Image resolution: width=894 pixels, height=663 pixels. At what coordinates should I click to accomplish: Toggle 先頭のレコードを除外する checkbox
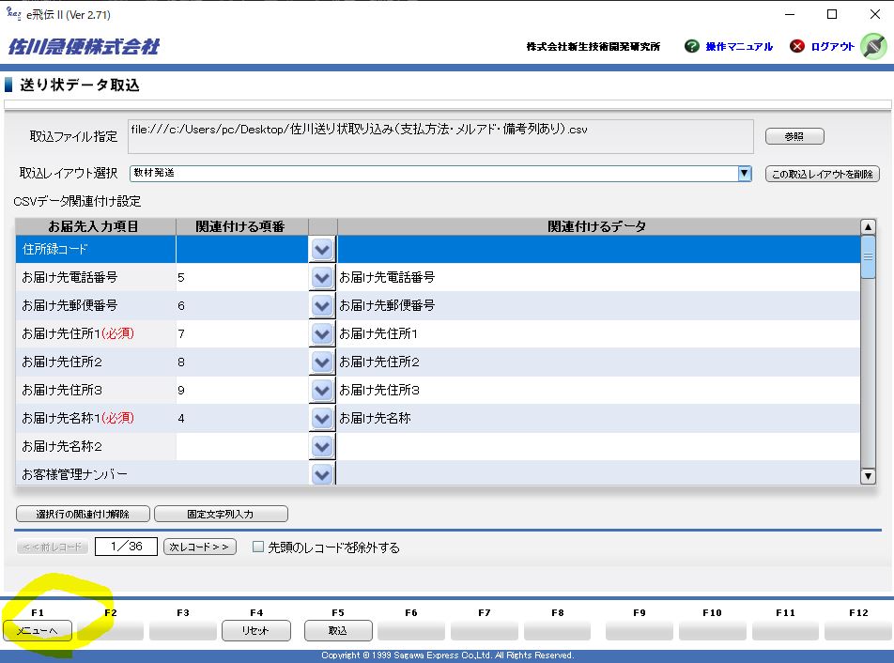(258, 547)
